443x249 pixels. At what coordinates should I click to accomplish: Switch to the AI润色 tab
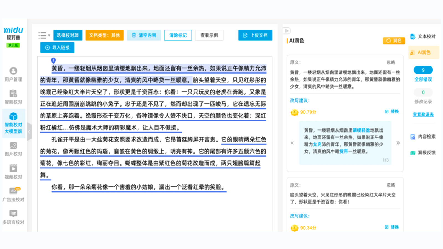424,53
